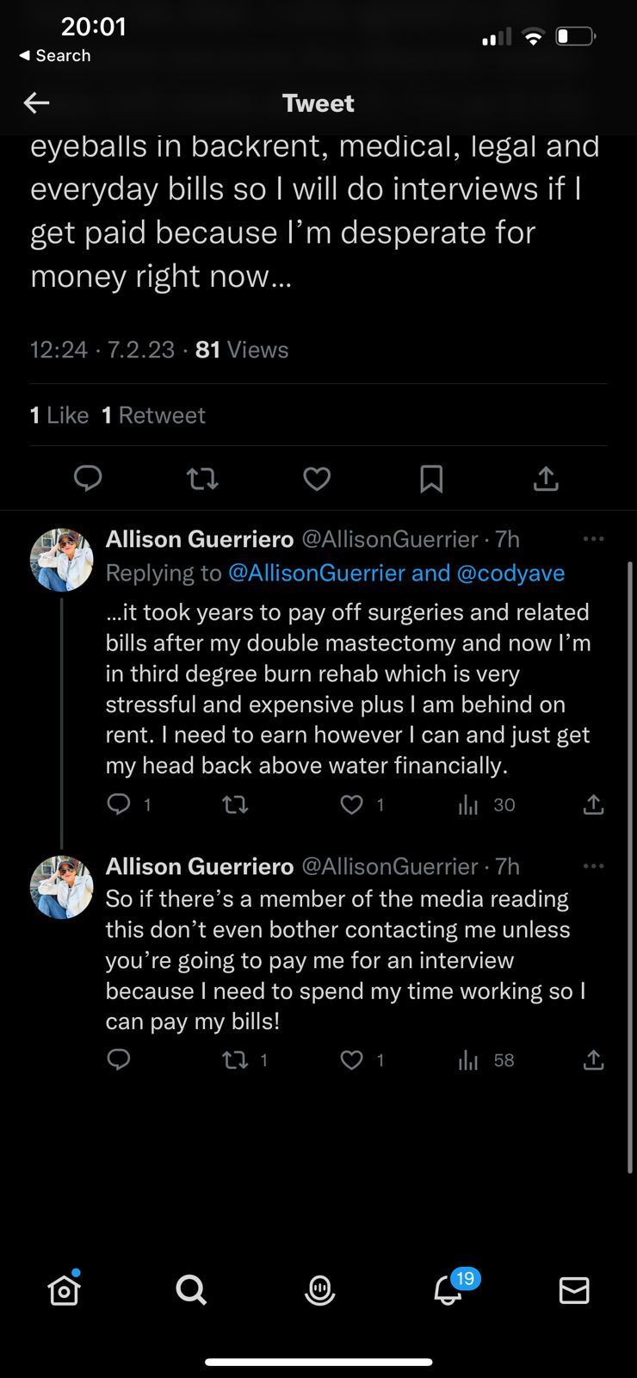Retweet the main tweet
637x1378 pixels.
[202, 478]
